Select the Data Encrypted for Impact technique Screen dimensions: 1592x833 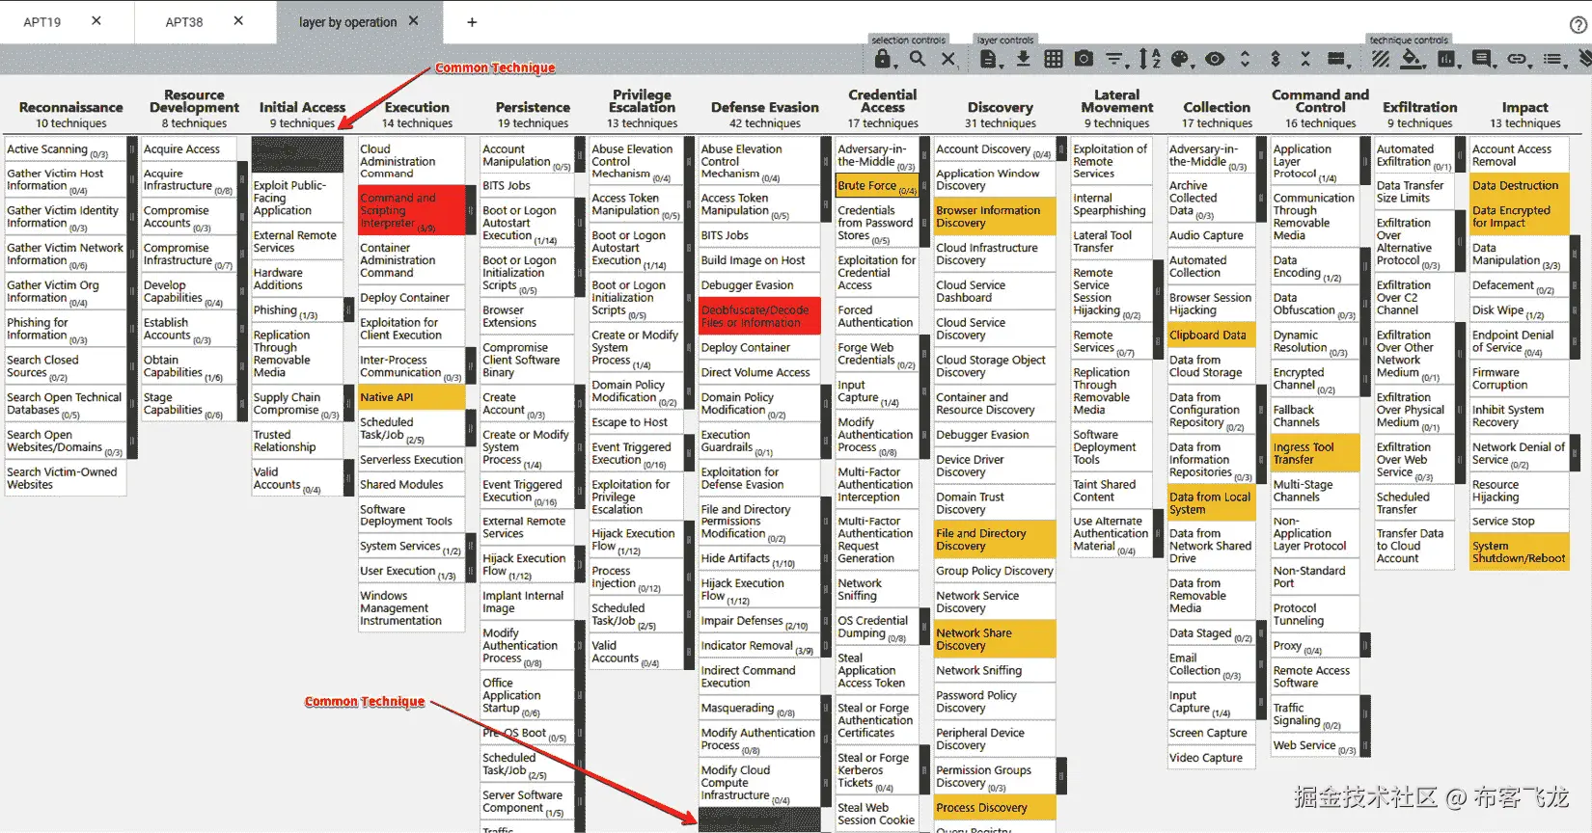[x=1520, y=217]
